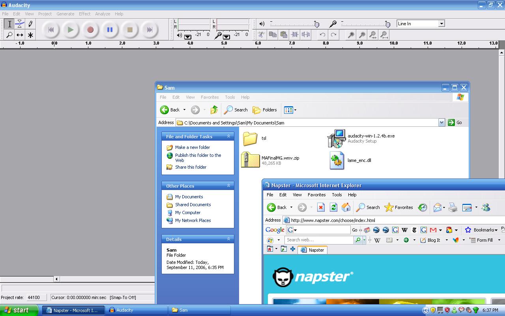
Task: Click the input volume slider handle
Action: (387, 24)
